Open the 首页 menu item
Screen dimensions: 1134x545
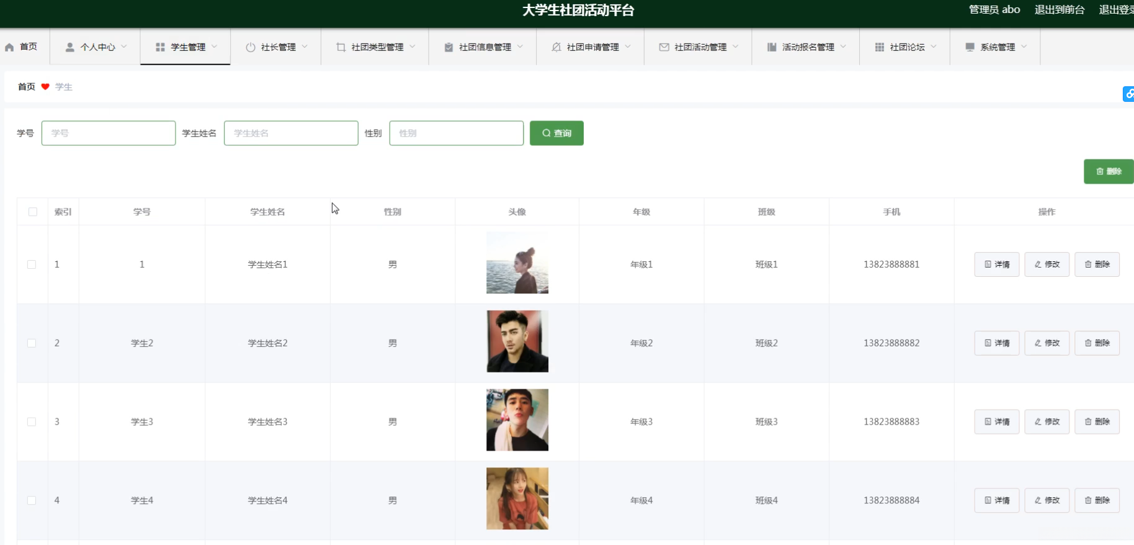click(25, 47)
